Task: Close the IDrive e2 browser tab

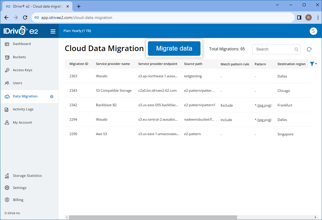Action: 68,7
